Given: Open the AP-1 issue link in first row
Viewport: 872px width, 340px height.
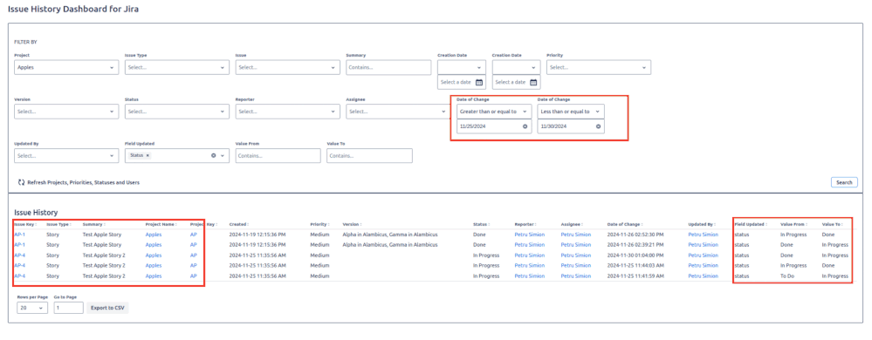Looking at the screenshot, I should click(x=19, y=235).
